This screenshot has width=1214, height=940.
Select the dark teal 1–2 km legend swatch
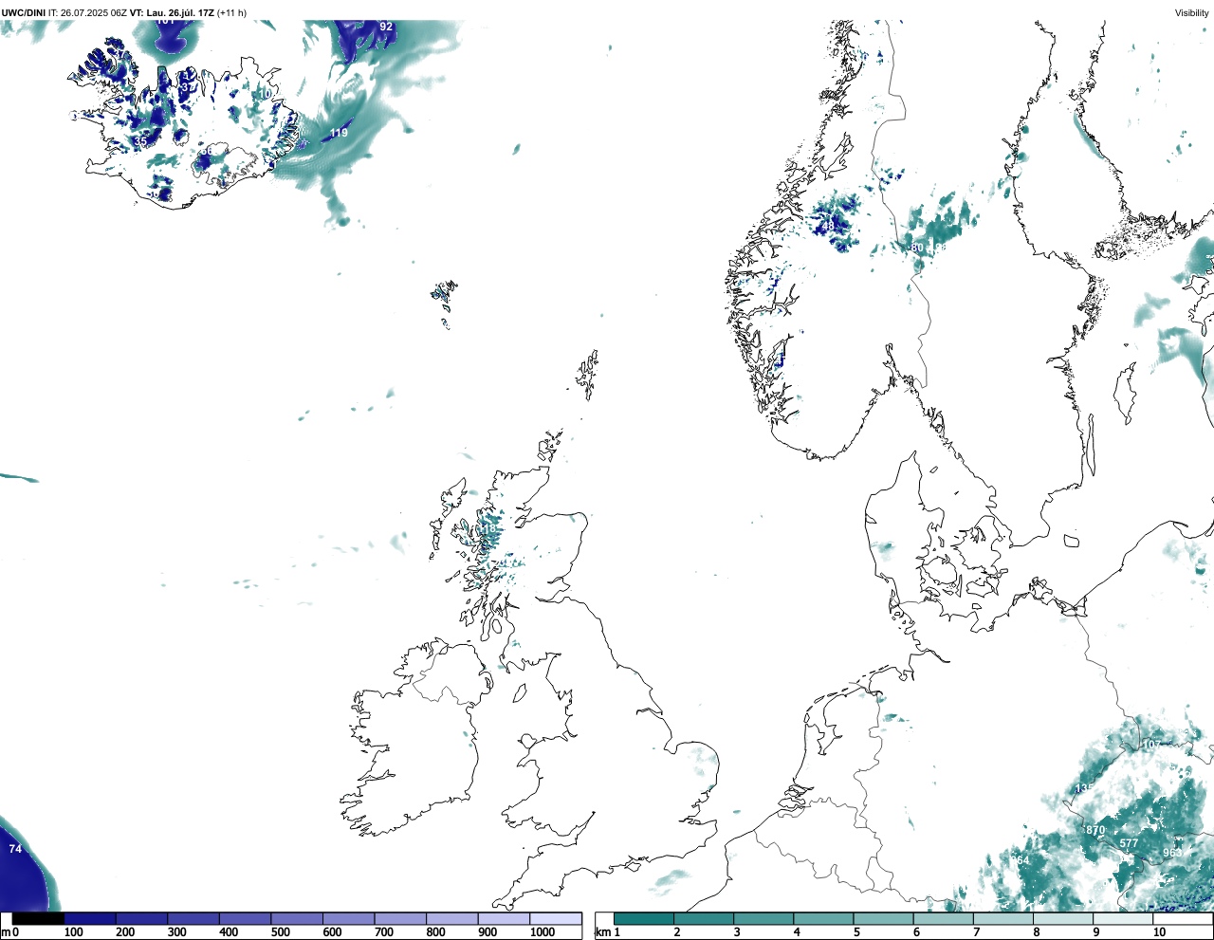pyautogui.click(x=644, y=918)
